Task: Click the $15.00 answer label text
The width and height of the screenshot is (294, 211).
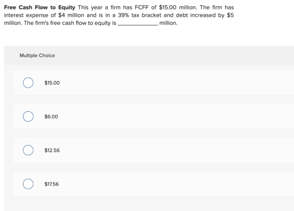Action: 52,83
